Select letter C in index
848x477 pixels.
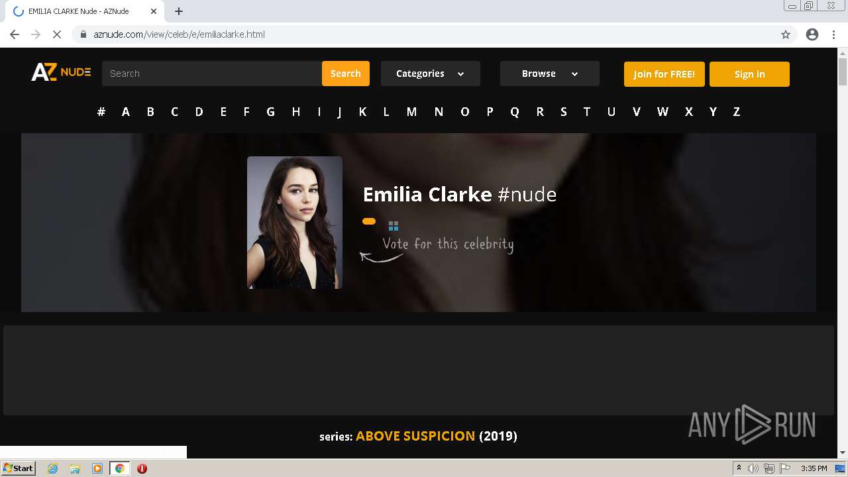click(174, 112)
